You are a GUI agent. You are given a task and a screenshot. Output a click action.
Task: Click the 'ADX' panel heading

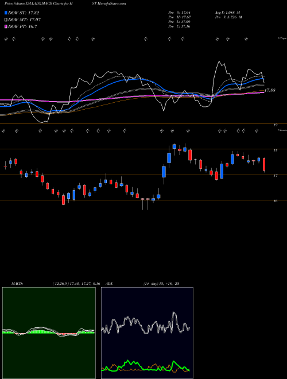(x=109, y=284)
